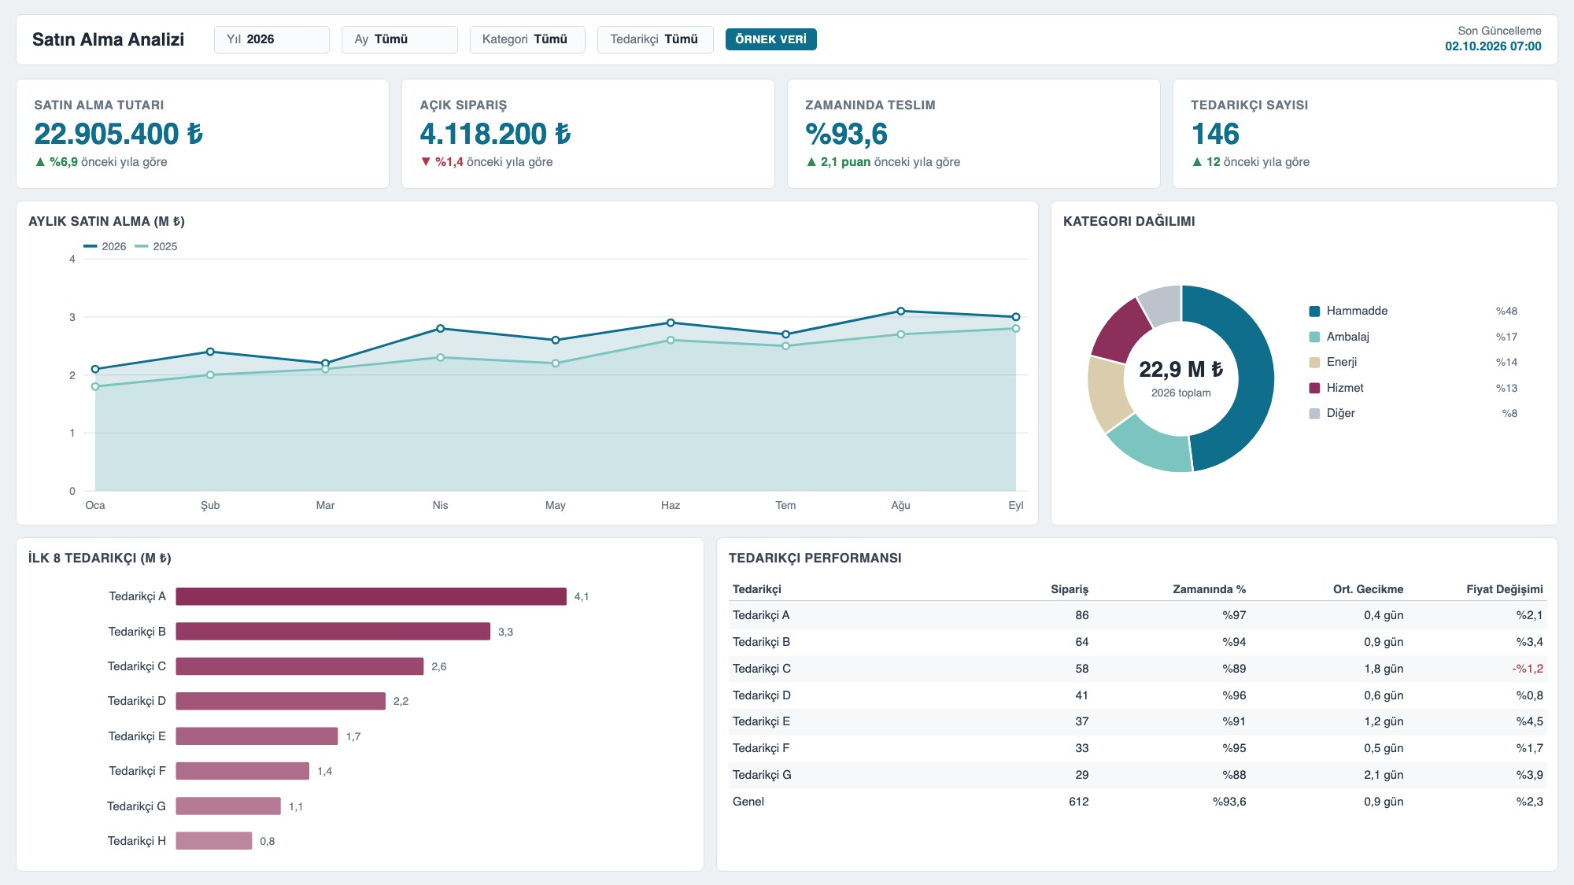Click the 4.118.200 ₺ open orders value

(496, 135)
